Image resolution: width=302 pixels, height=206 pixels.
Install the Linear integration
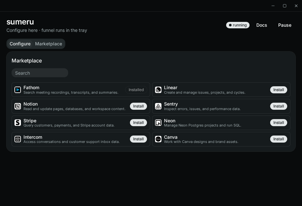(x=279, y=90)
